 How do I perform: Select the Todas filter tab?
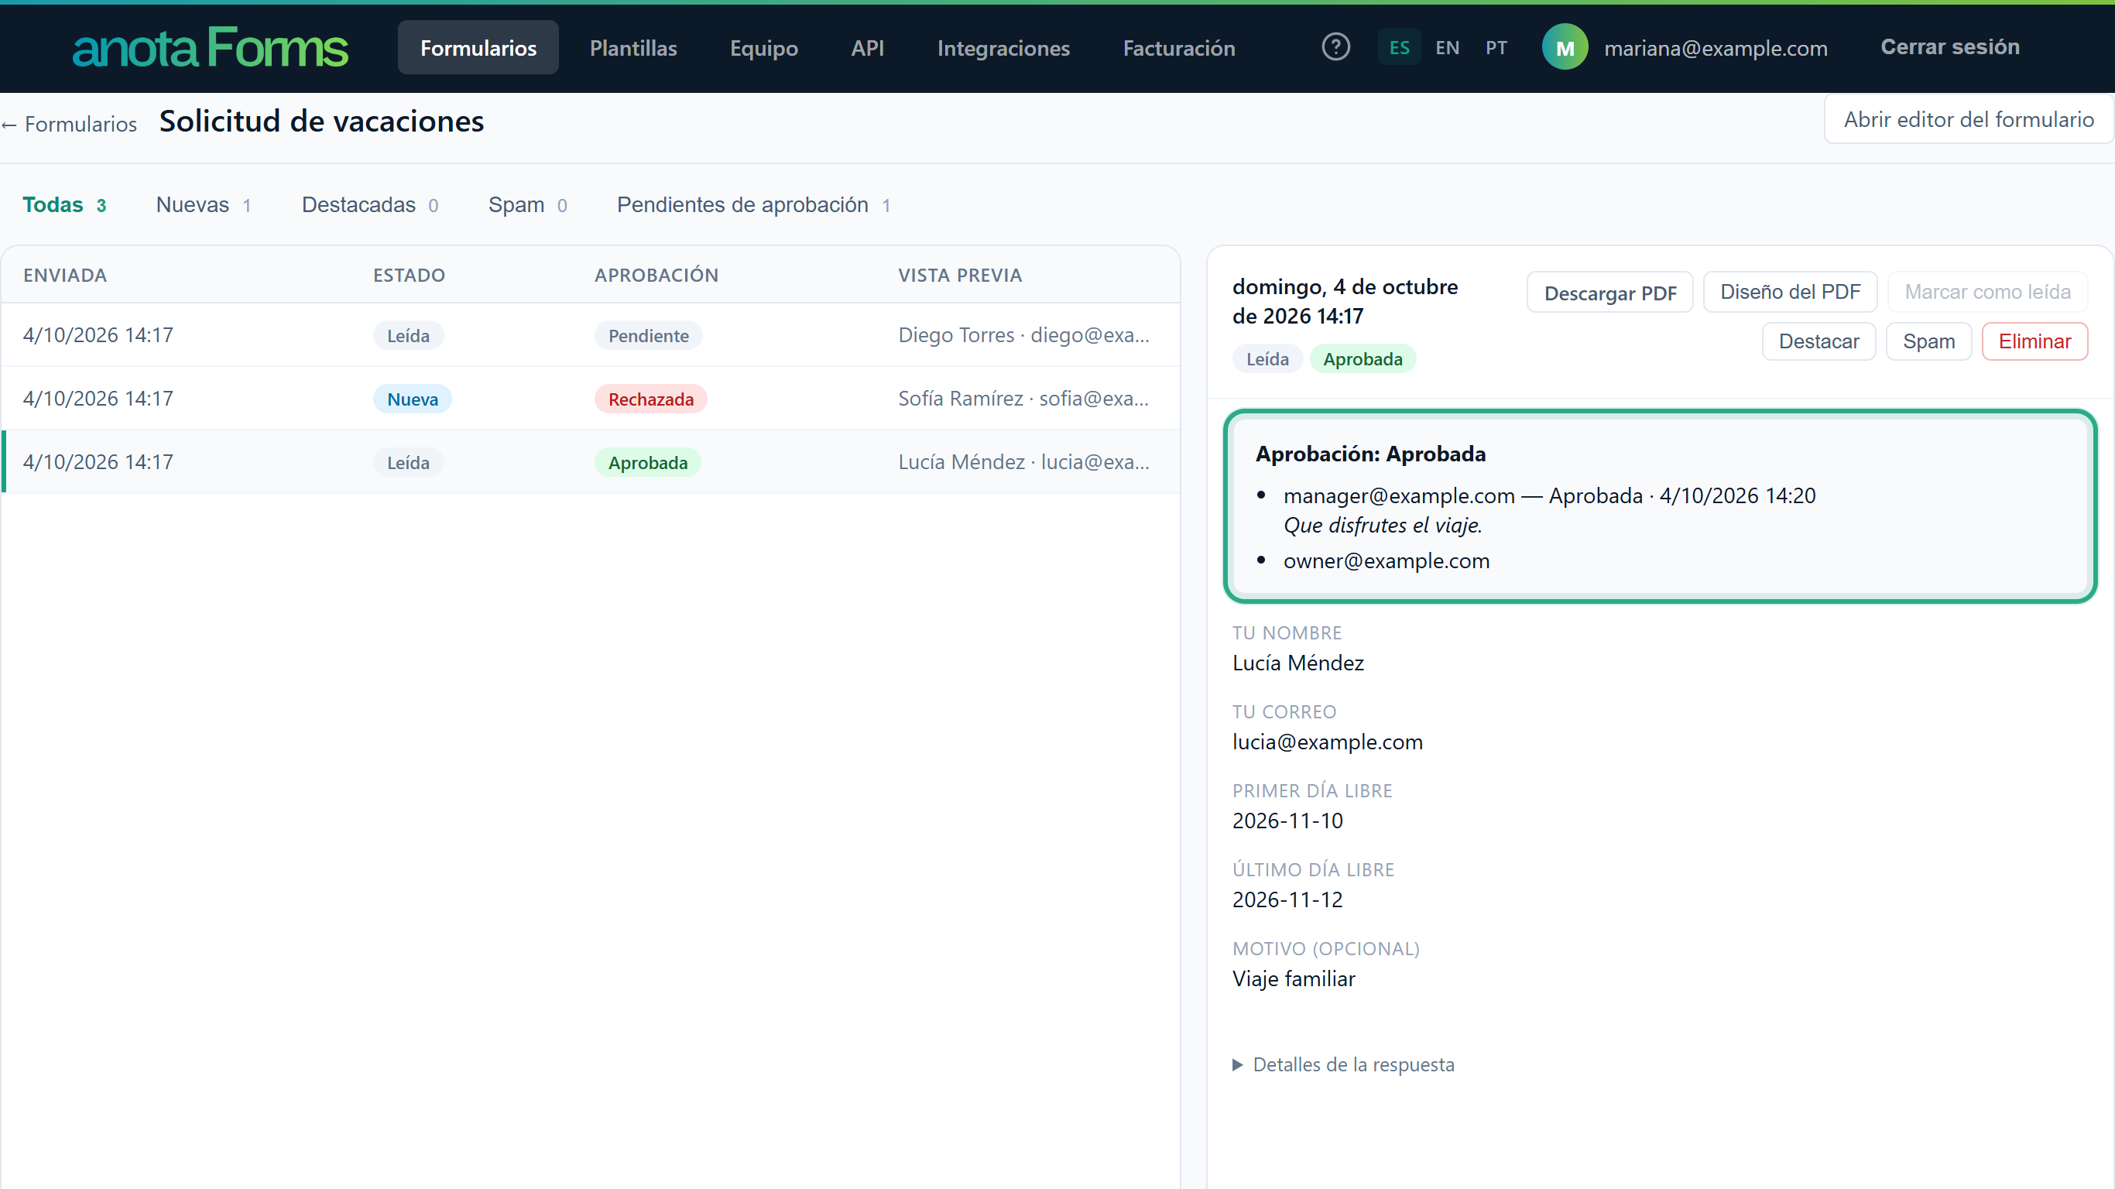click(64, 204)
